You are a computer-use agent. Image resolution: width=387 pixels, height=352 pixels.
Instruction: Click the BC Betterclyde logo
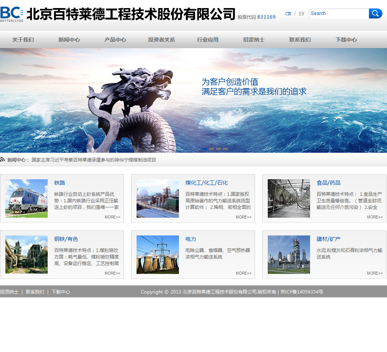12,14
